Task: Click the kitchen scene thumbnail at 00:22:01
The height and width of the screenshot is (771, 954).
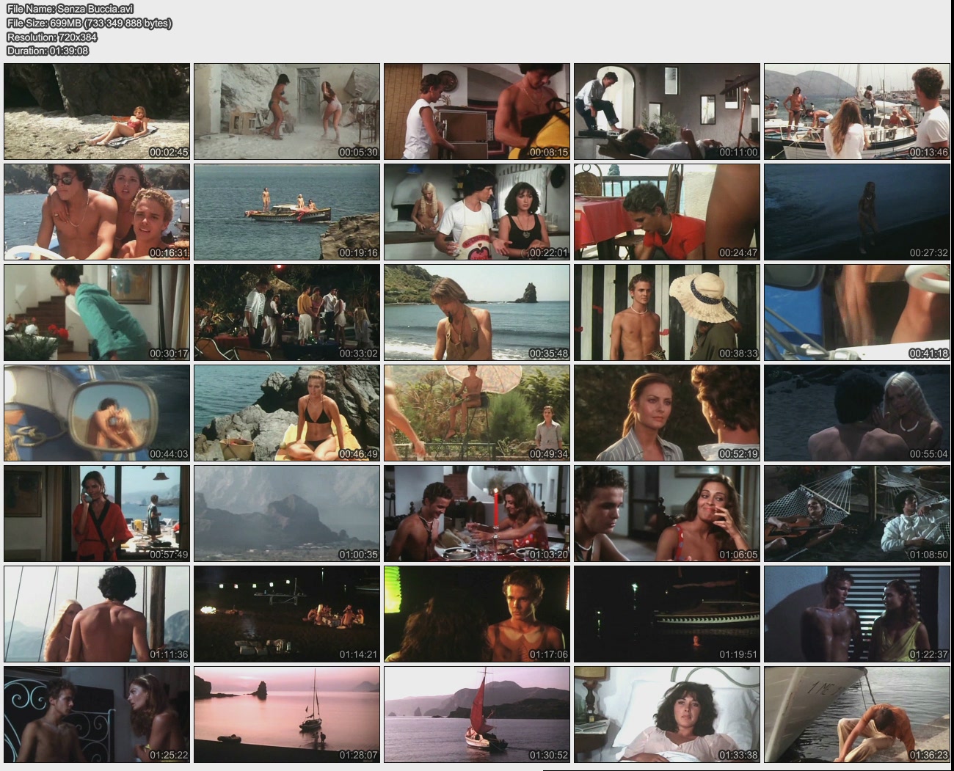Action: [476, 212]
